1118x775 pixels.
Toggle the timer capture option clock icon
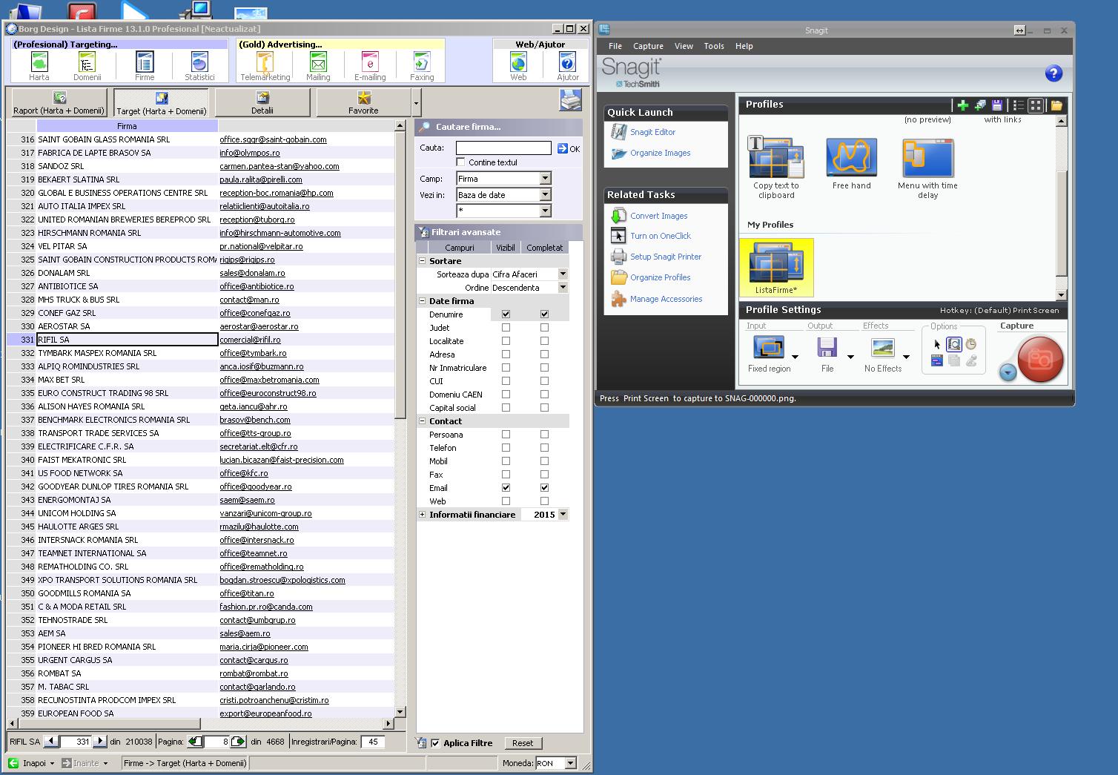click(x=970, y=344)
